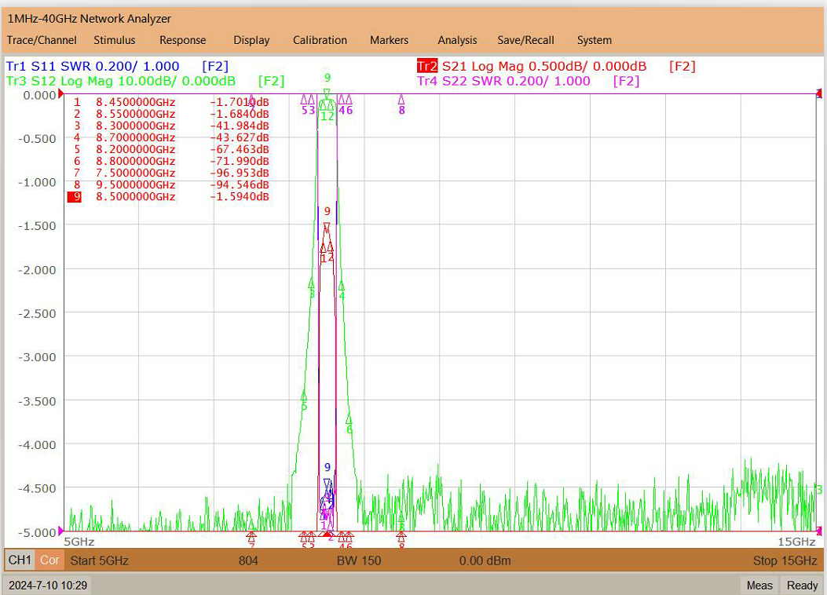
Task: Open the Stimulus menu
Action: coord(115,40)
